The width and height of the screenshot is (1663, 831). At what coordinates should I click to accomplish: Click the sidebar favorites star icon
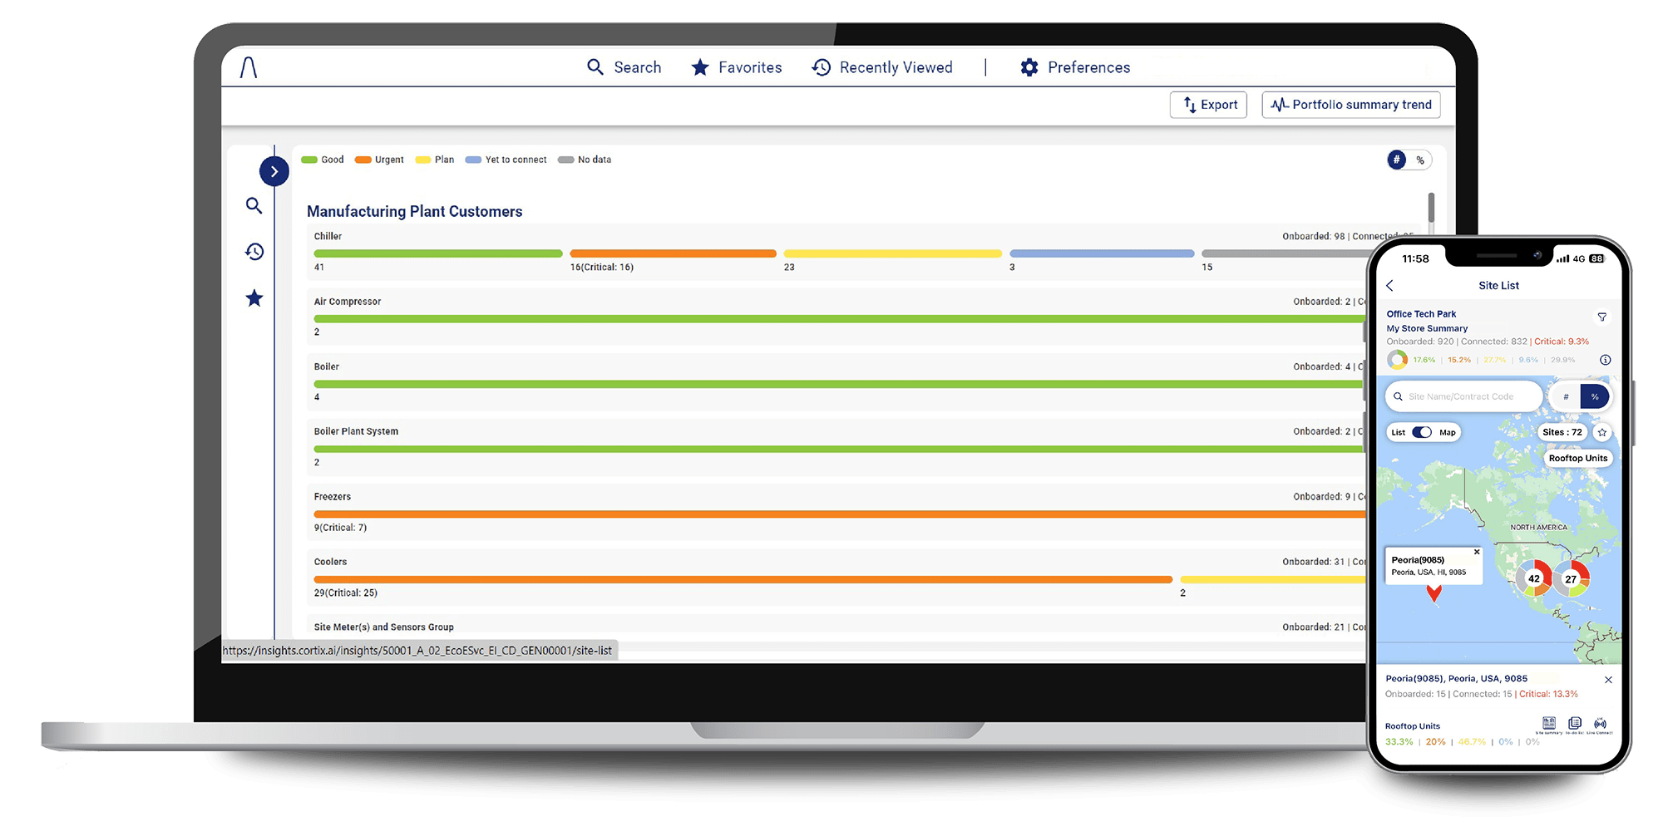254,298
